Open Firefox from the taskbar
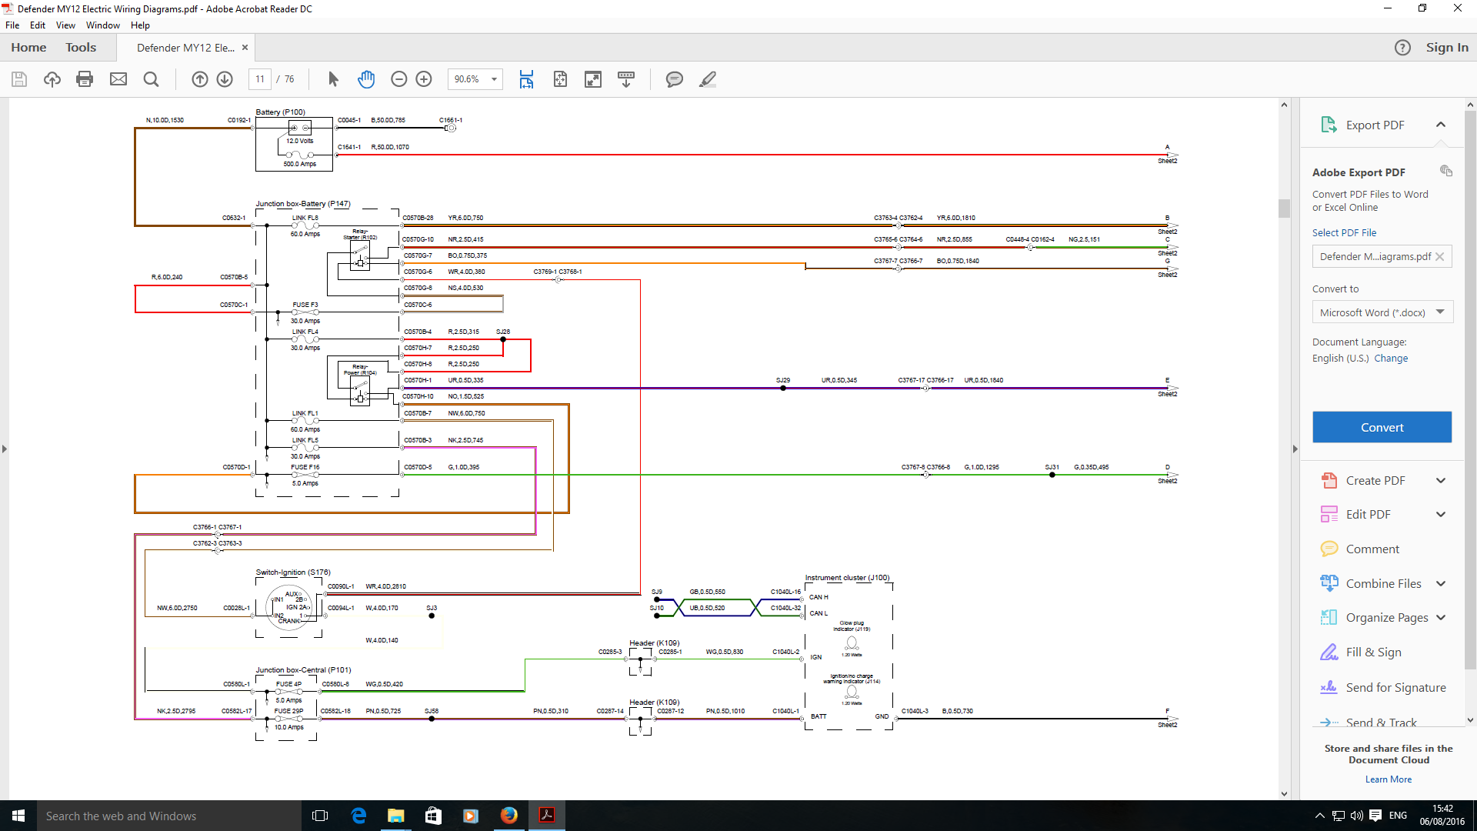Viewport: 1477px width, 831px height. (x=509, y=816)
